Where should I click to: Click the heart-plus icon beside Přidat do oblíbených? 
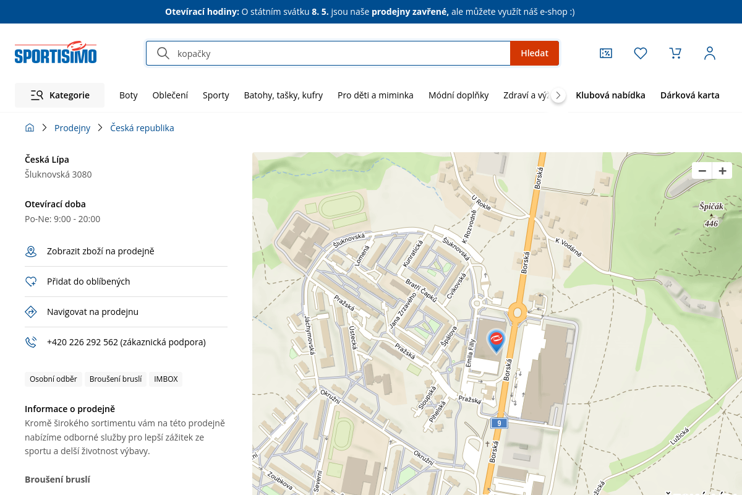click(x=31, y=282)
